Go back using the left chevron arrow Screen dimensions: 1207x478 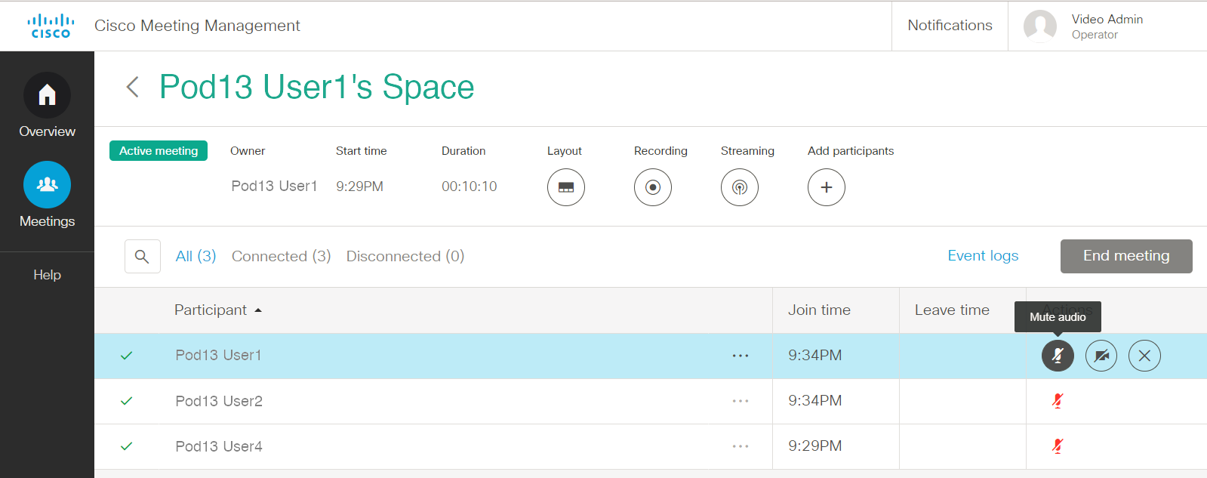pos(132,87)
